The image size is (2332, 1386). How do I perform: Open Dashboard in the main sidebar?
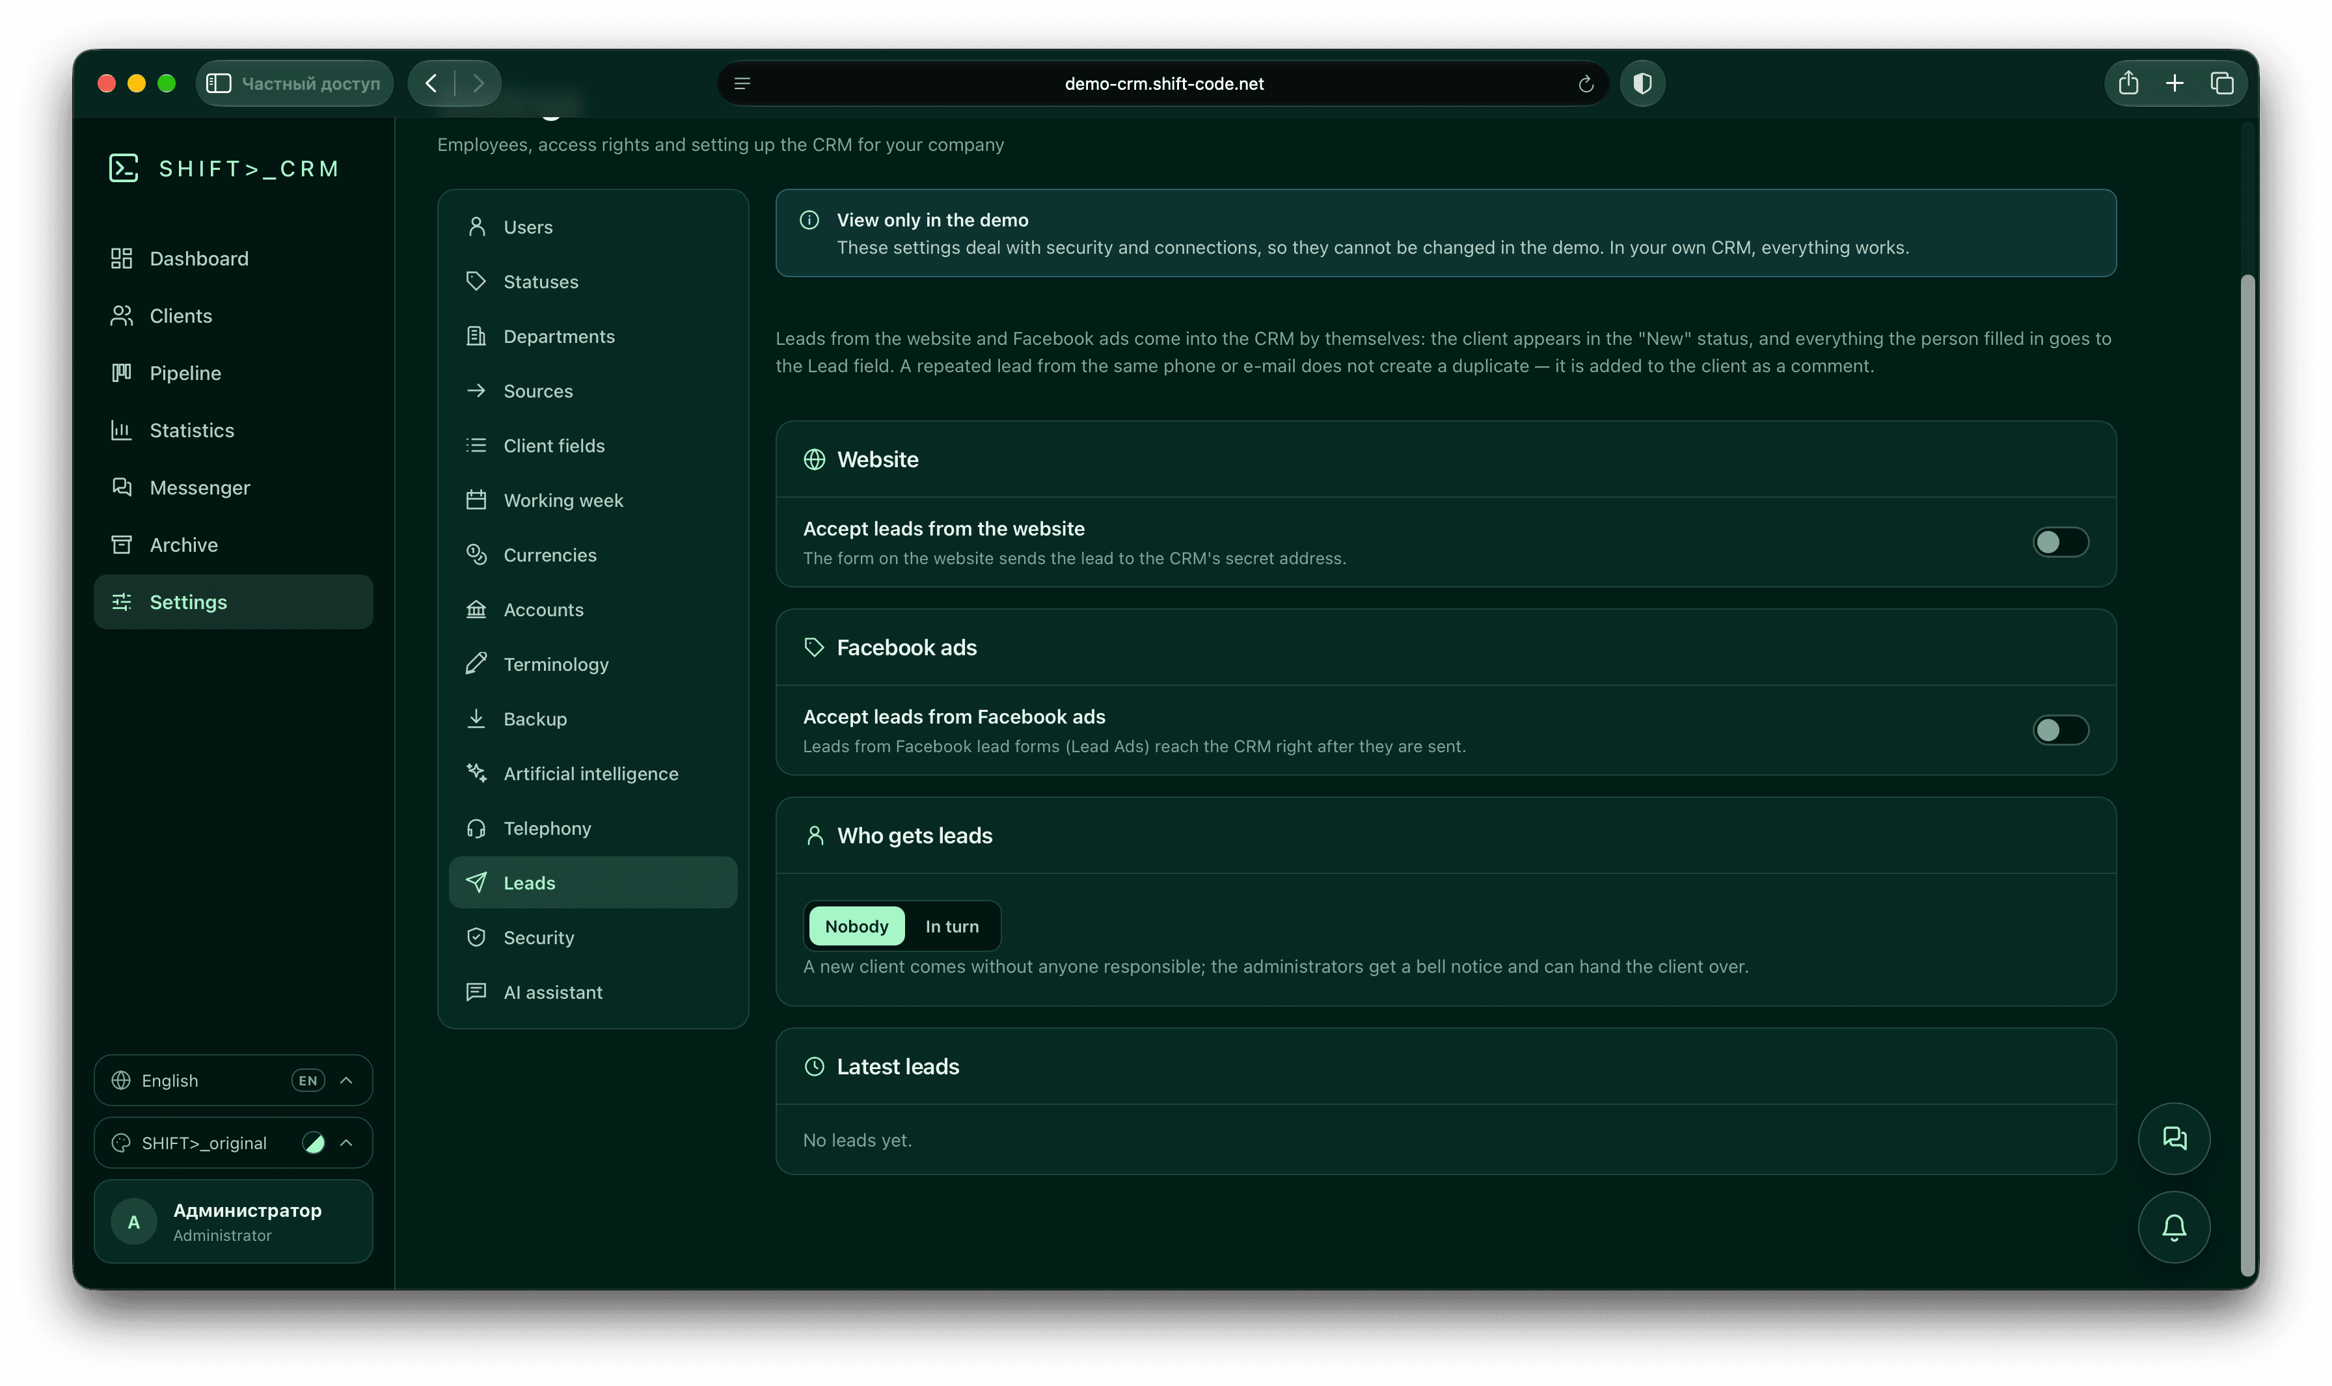234,259
